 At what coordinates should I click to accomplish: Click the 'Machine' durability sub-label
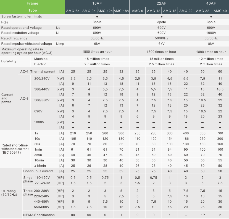pos(41,59)
